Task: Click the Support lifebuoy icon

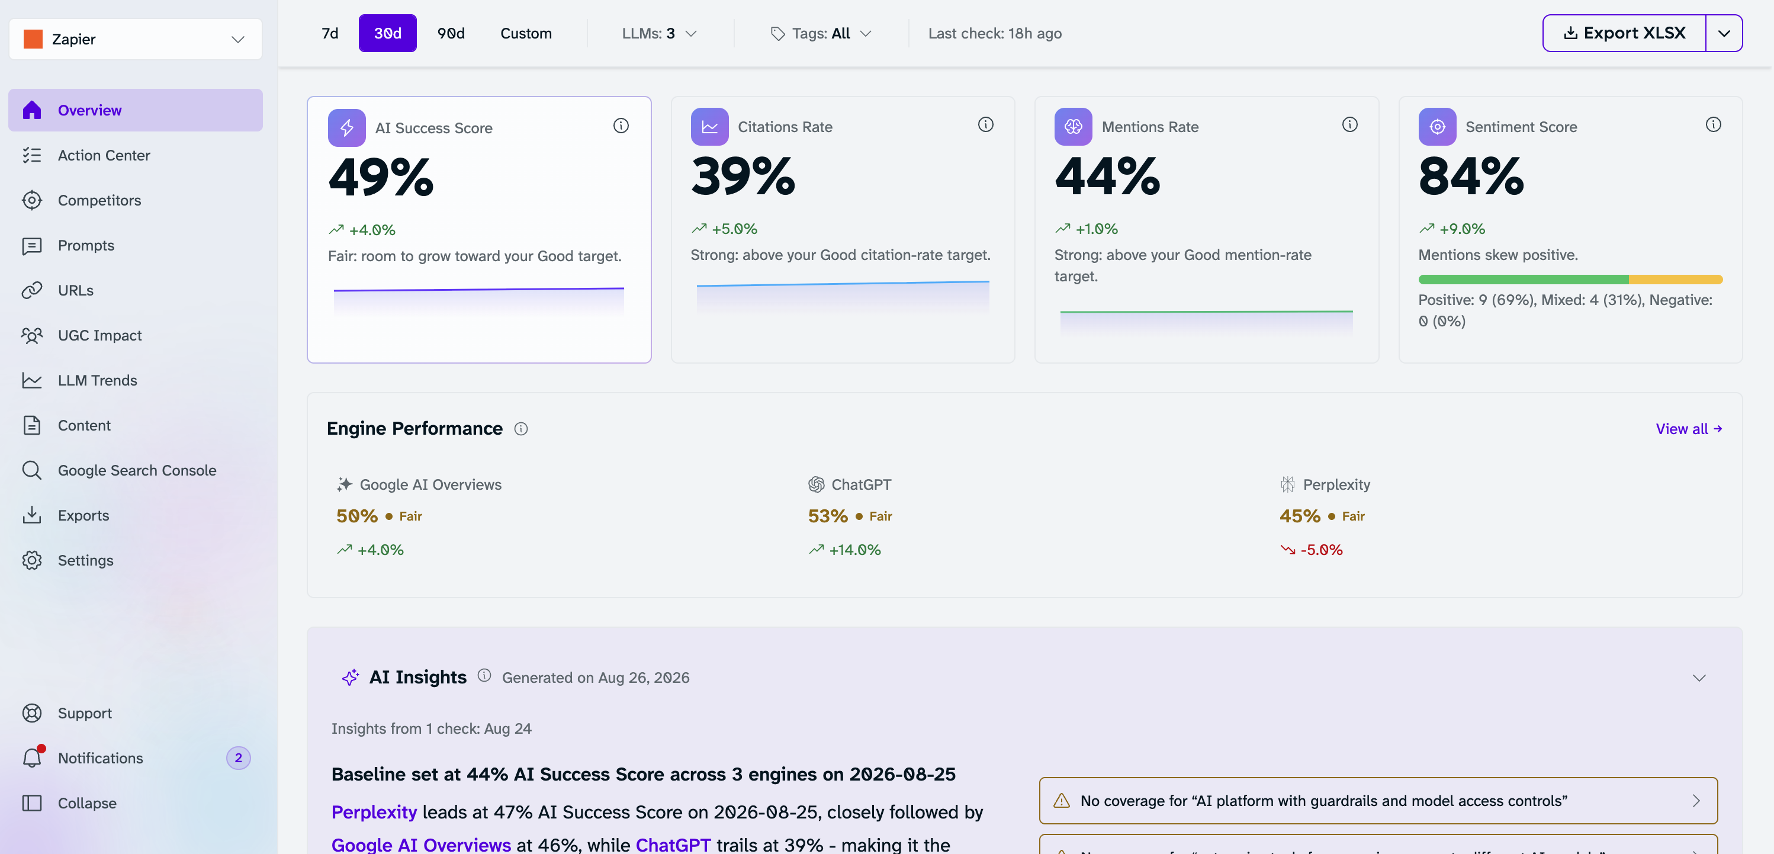Action: 32,713
